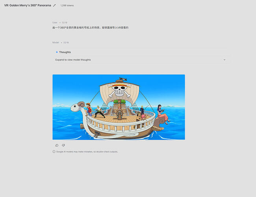Click the '1,298 tokens' counter
This screenshot has width=256, height=197.
(67, 6)
